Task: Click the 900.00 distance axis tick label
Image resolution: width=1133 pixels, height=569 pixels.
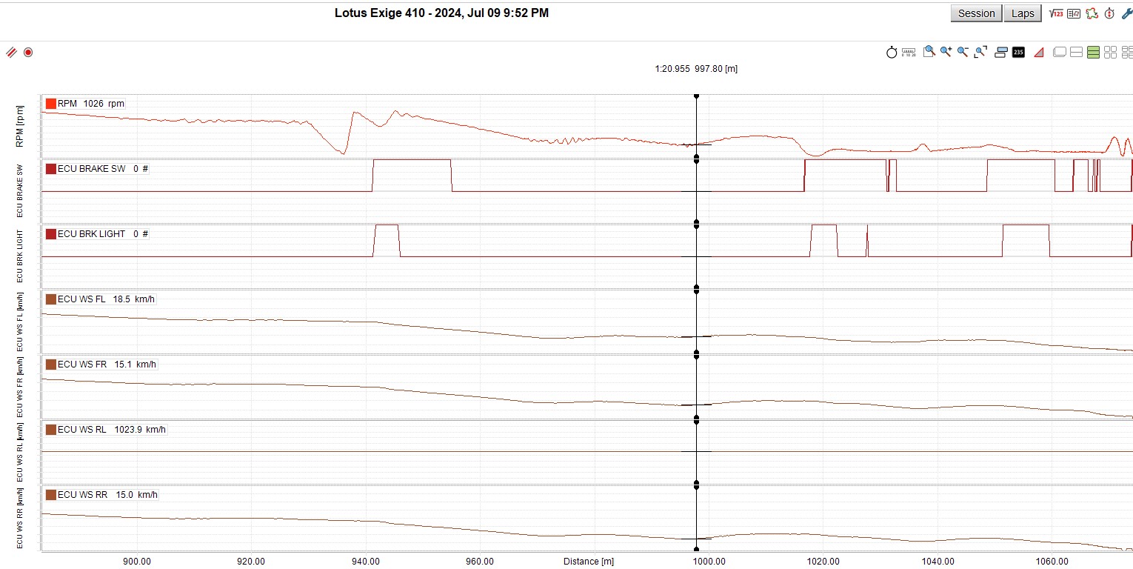Action: coord(137,562)
